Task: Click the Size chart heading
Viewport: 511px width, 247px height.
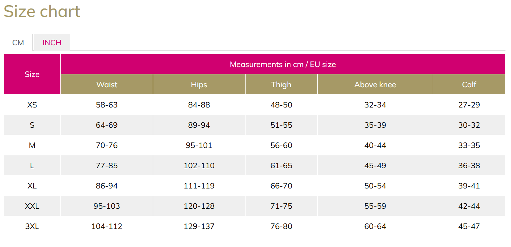Action: [x=42, y=11]
